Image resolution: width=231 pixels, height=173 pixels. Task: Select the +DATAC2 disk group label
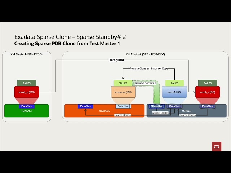click(26, 111)
